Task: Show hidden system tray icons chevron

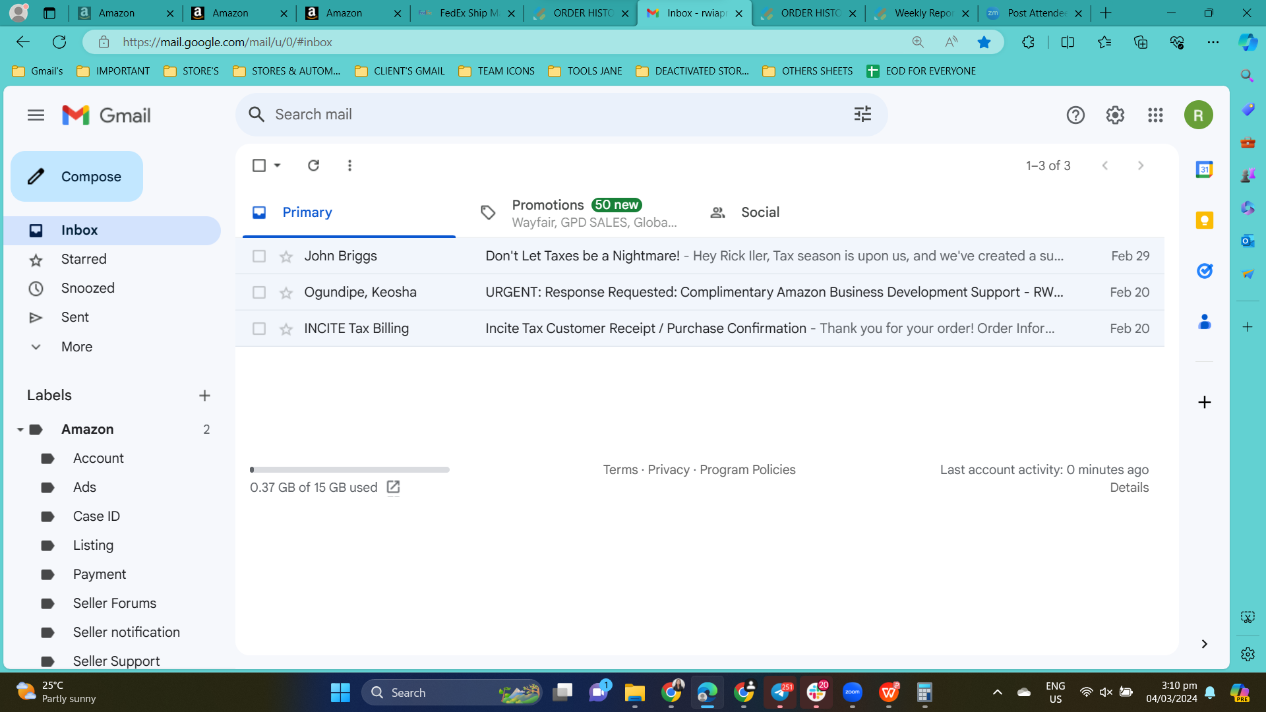Action: click(997, 692)
